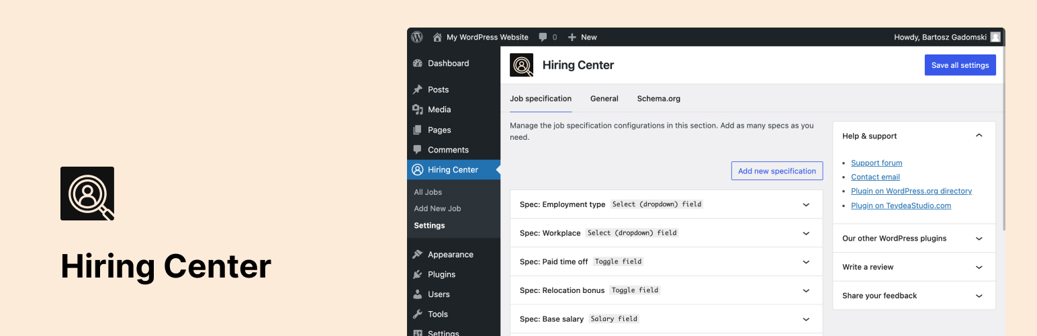Open Media in the sidebar
This screenshot has width=1037, height=336.
coord(439,110)
